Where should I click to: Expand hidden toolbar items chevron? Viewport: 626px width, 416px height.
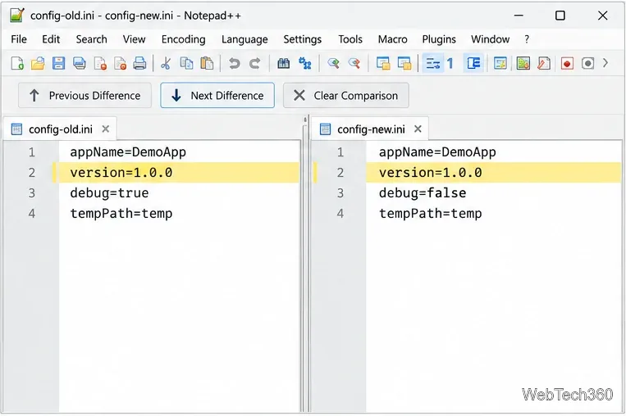(x=605, y=63)
